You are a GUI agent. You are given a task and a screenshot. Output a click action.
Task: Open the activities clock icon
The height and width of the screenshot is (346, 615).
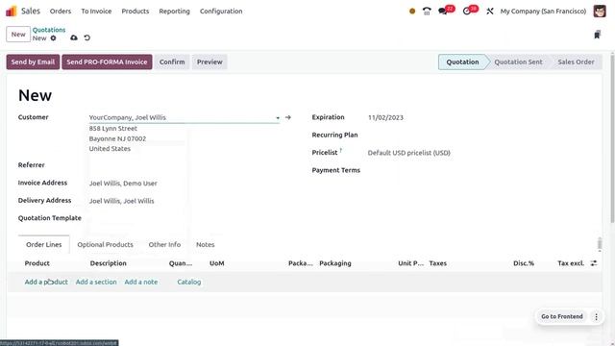467,12
